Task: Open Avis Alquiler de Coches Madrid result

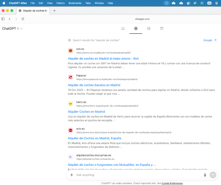Action: (94, 138)
